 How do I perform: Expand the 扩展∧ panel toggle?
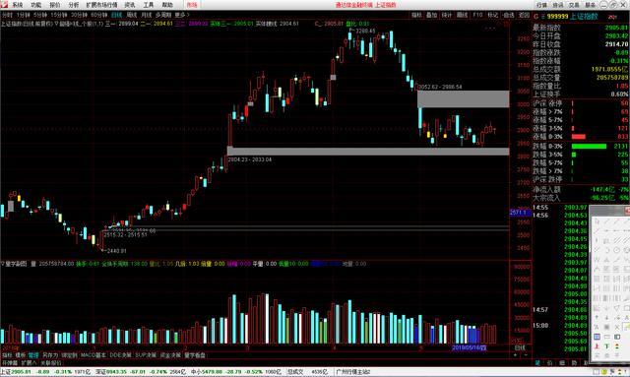29,362
